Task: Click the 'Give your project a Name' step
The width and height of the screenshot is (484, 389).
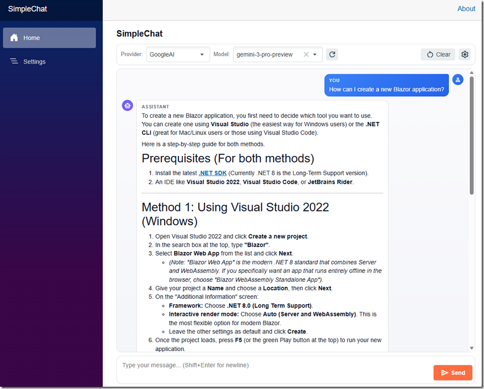Action: (244, 288)
